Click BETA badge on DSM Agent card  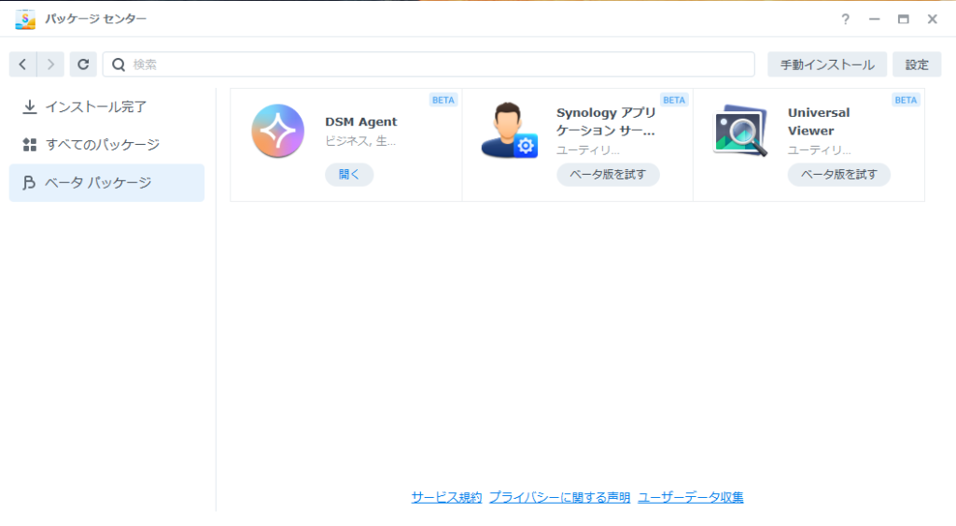[443, 100]
